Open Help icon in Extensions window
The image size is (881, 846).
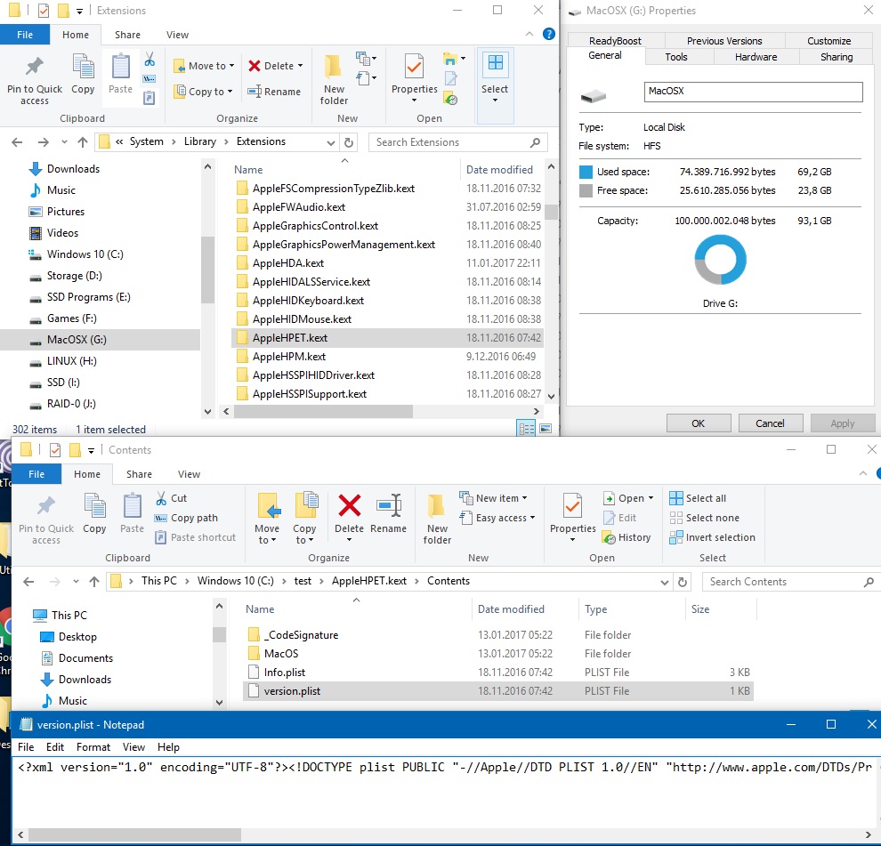point(549,35)
